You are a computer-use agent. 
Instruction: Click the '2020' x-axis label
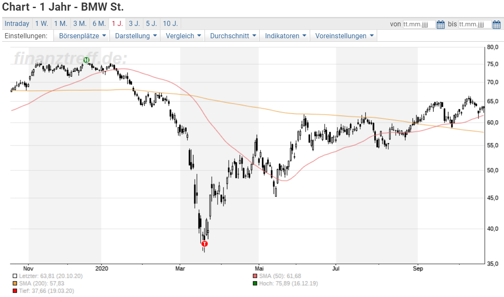point(101,269)
